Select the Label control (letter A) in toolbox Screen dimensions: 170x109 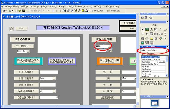[x=151, y=29]
